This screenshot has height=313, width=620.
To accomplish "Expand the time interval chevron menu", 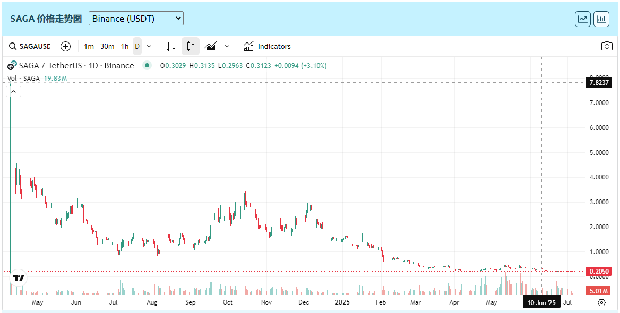I will 149,46.
